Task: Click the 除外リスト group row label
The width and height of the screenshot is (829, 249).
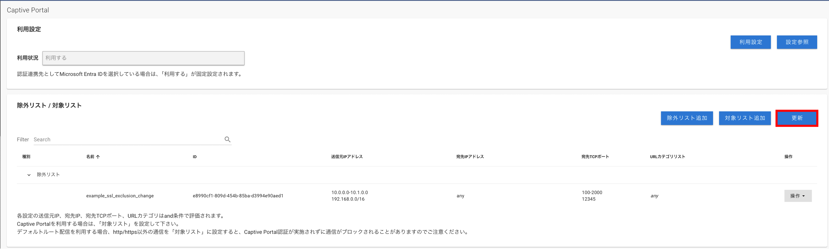Action: [x=48, y=175]
